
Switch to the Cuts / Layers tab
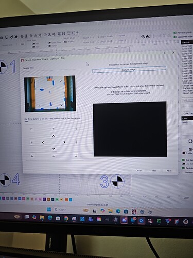pyautogui.click(x=188, y=114)
